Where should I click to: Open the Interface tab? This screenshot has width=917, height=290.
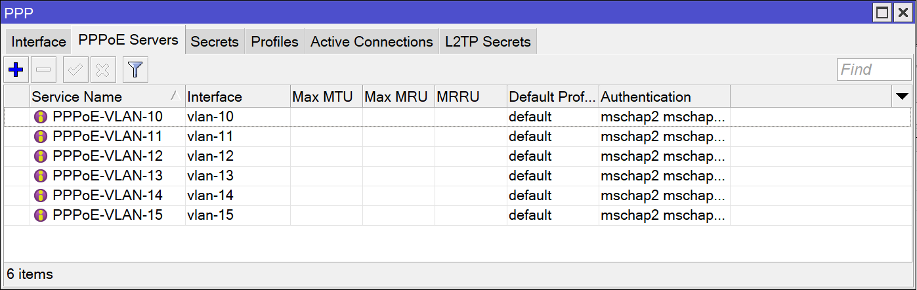pyautogui.click(x=39, y=42)
